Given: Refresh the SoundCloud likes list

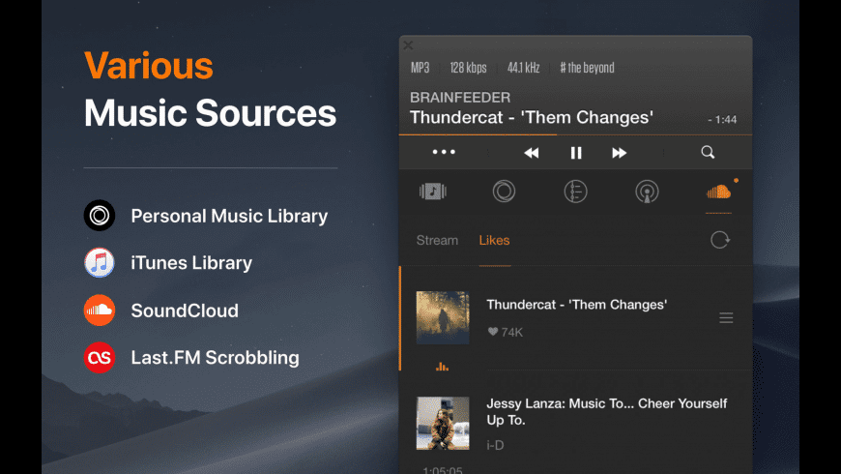Looking at the screenshot, I should pyautogui.click(x=720, y=239).
